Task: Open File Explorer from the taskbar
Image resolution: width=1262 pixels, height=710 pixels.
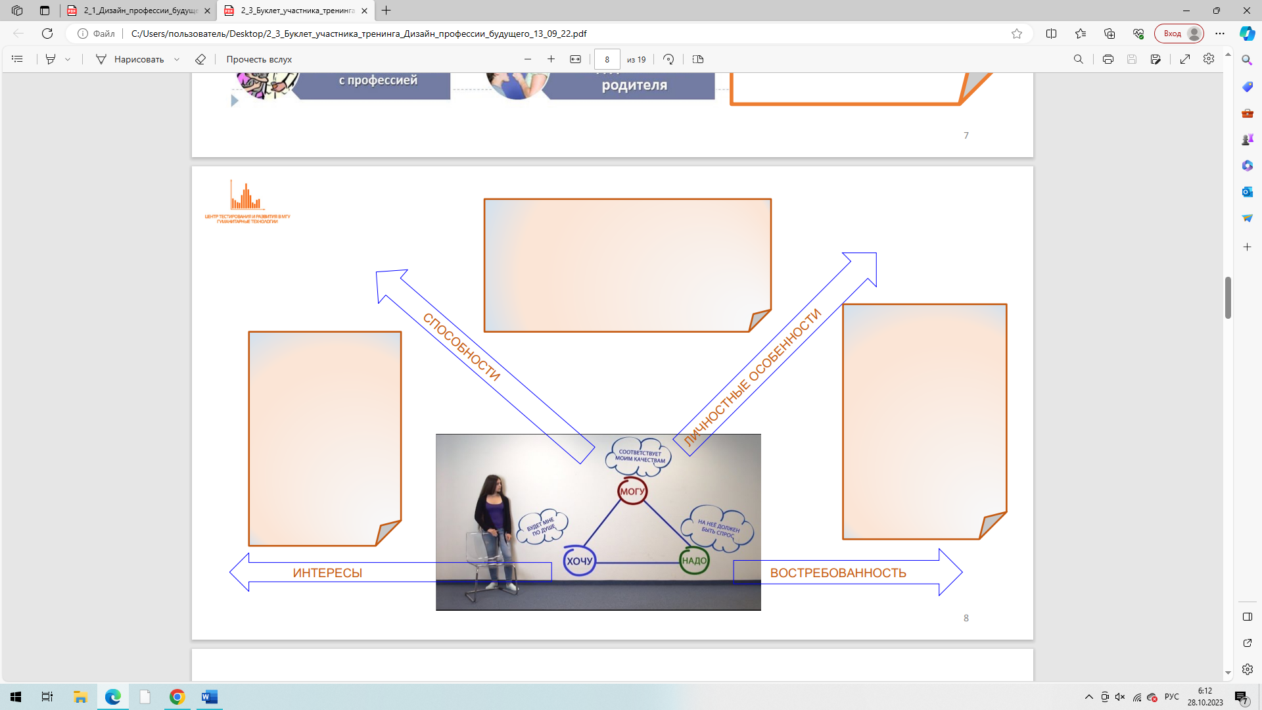Action: tap(80, 697)
